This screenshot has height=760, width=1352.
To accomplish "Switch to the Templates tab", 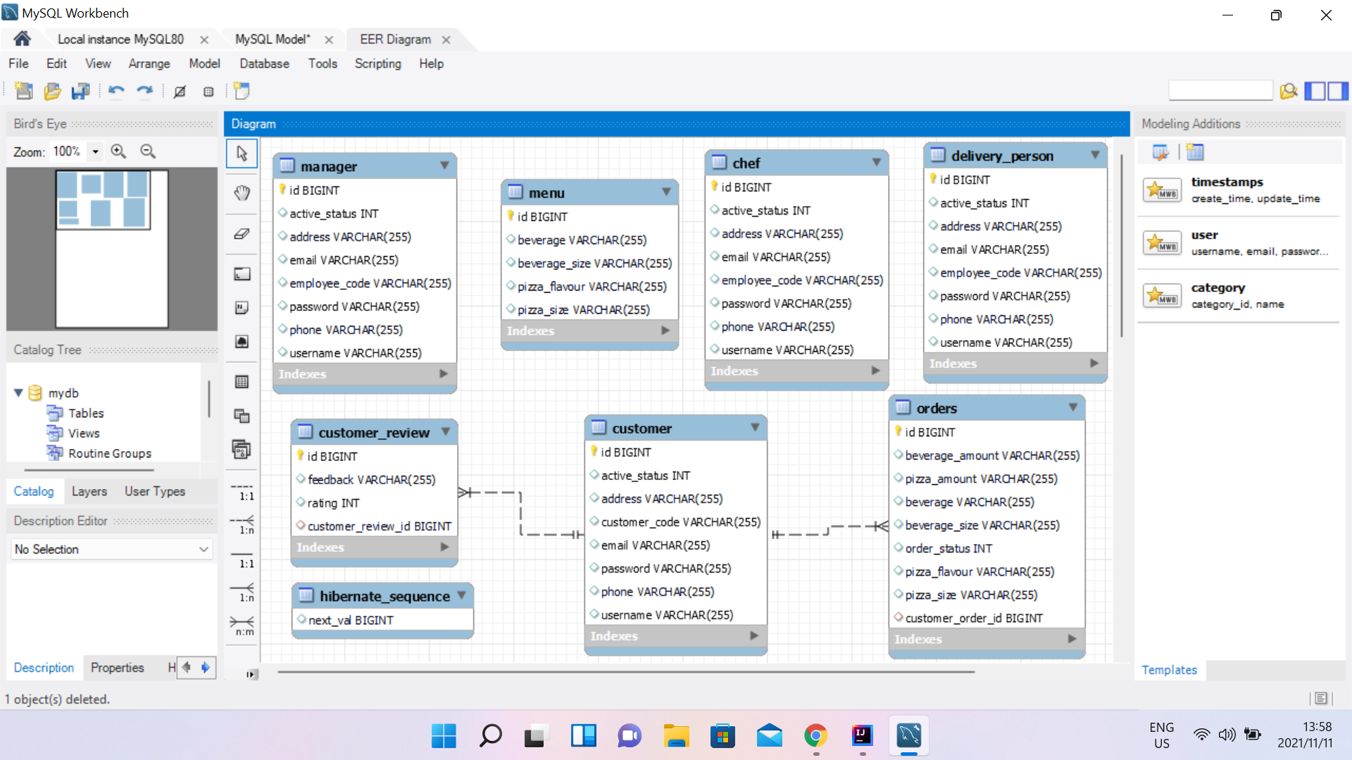I will (1169, 669).
